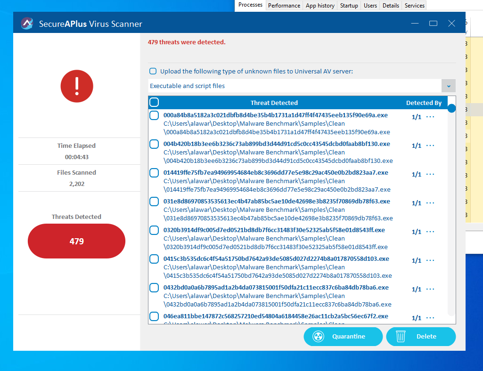Open Startup tab in Task Manager
This screenshot has height=371, width=483.
[x=349, y=6]
